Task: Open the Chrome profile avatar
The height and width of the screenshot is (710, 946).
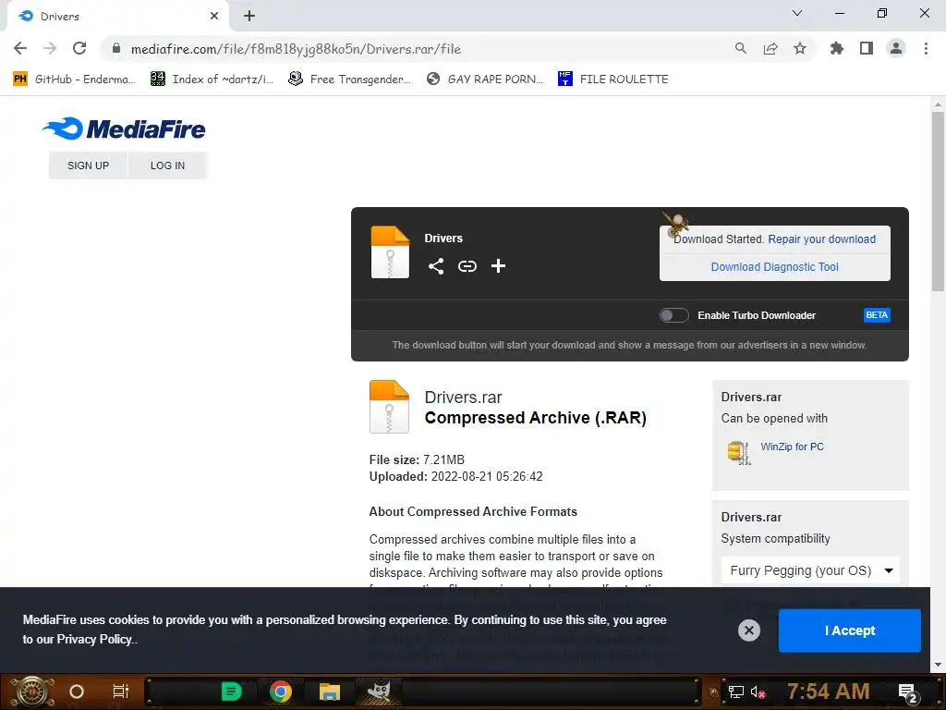Action: coord(896,48)
